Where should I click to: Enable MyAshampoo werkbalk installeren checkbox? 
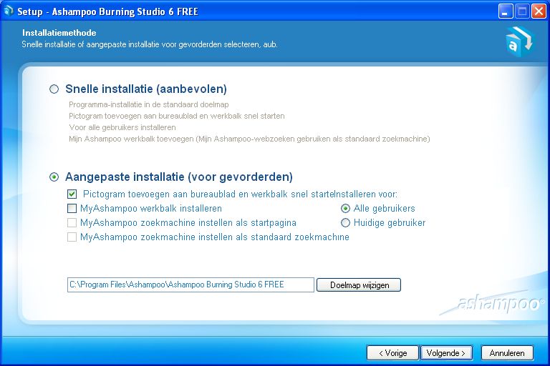[72, 209]
